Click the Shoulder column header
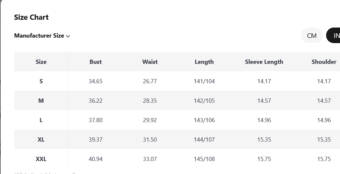Viewport: 340px width, 174px height. pyautogui.click(x=324, y=62)
